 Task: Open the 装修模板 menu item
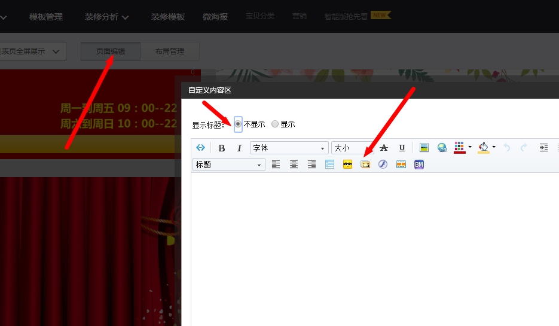point(168,17)
